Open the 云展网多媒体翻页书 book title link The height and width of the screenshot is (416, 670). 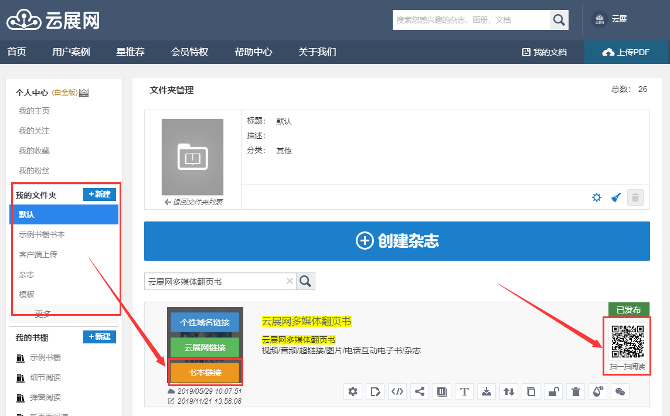307,321
